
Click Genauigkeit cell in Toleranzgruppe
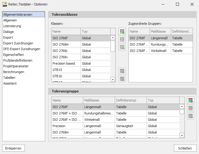click(x=131, y=126)
